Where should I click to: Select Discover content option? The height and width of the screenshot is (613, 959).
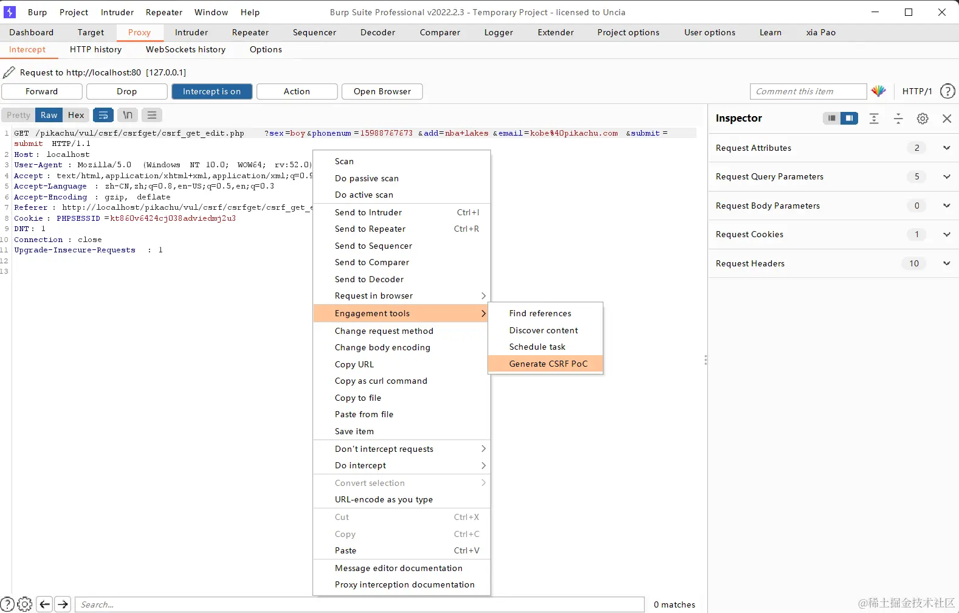(x=546, y=330)
